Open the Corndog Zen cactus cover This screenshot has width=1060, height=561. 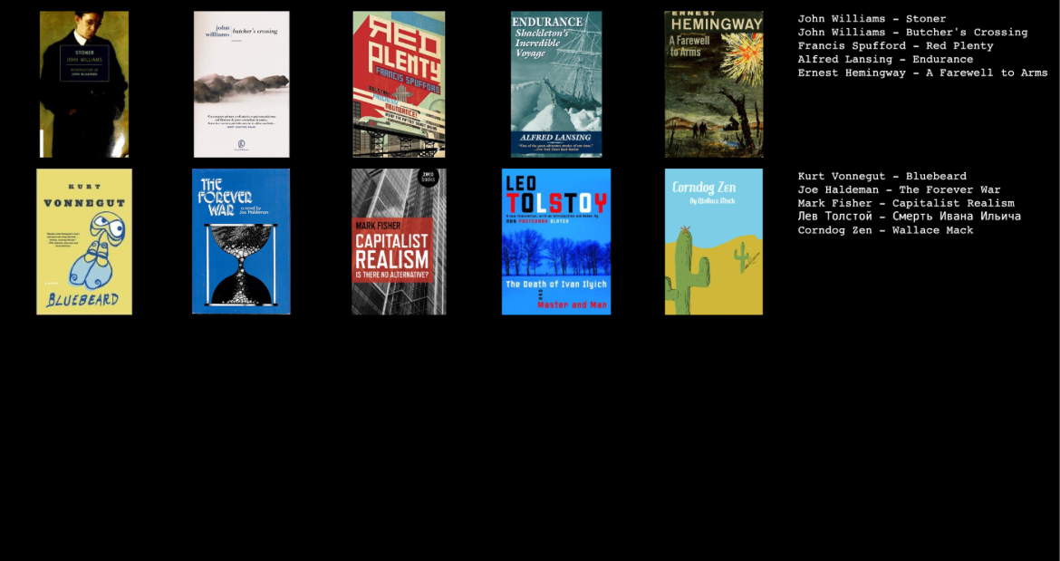[714, 242]
